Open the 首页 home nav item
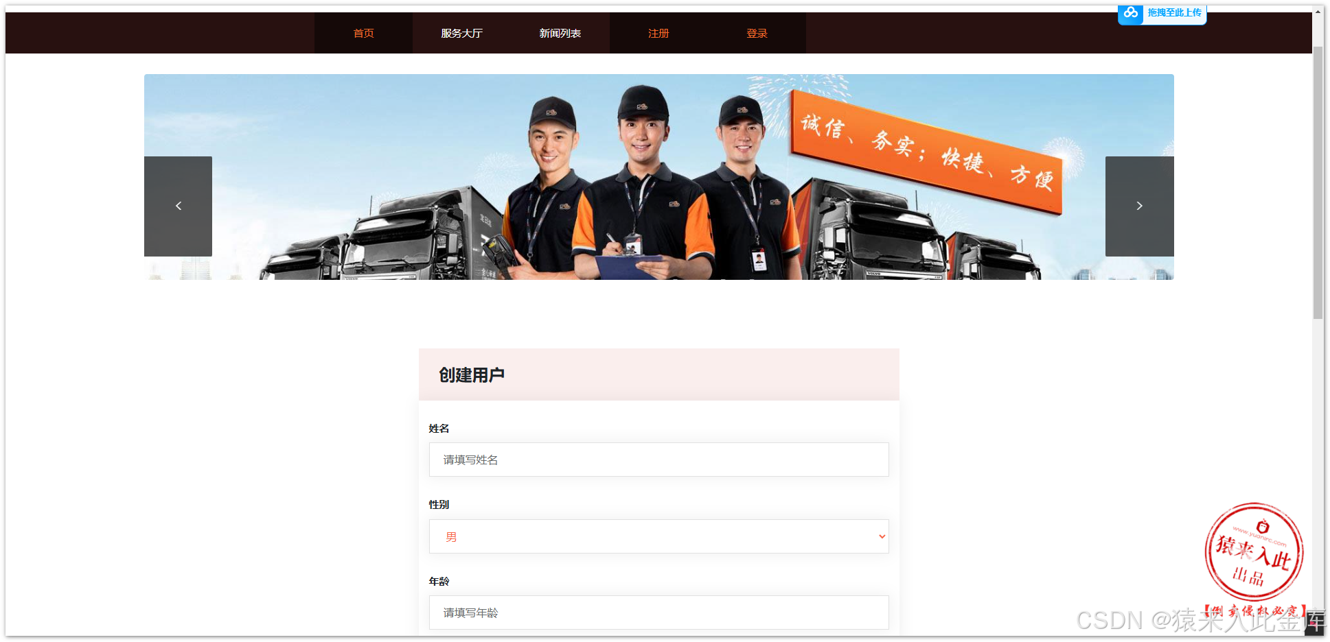The width and height of the screenshot is (1330, 642). click(x=363, y=33)
